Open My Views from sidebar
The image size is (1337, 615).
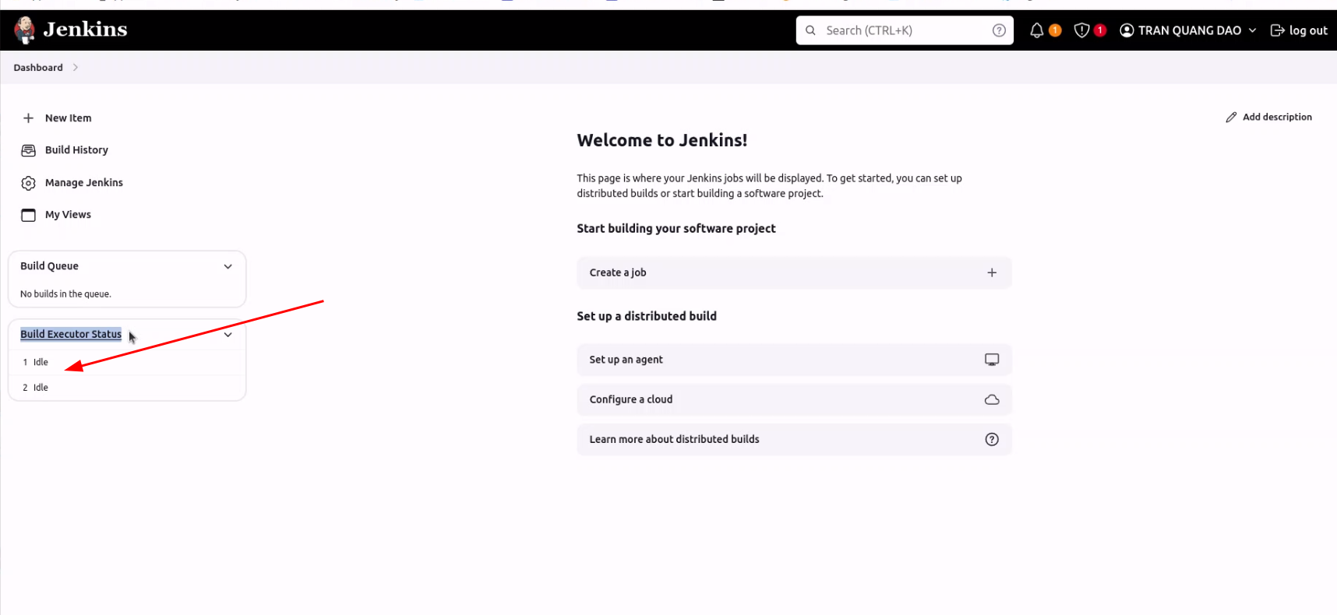coord(68,215)
